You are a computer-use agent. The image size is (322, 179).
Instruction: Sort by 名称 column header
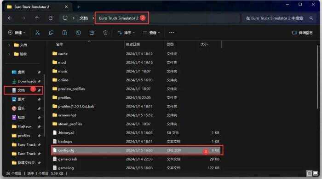pyautogui.click(x=59, y=44)
